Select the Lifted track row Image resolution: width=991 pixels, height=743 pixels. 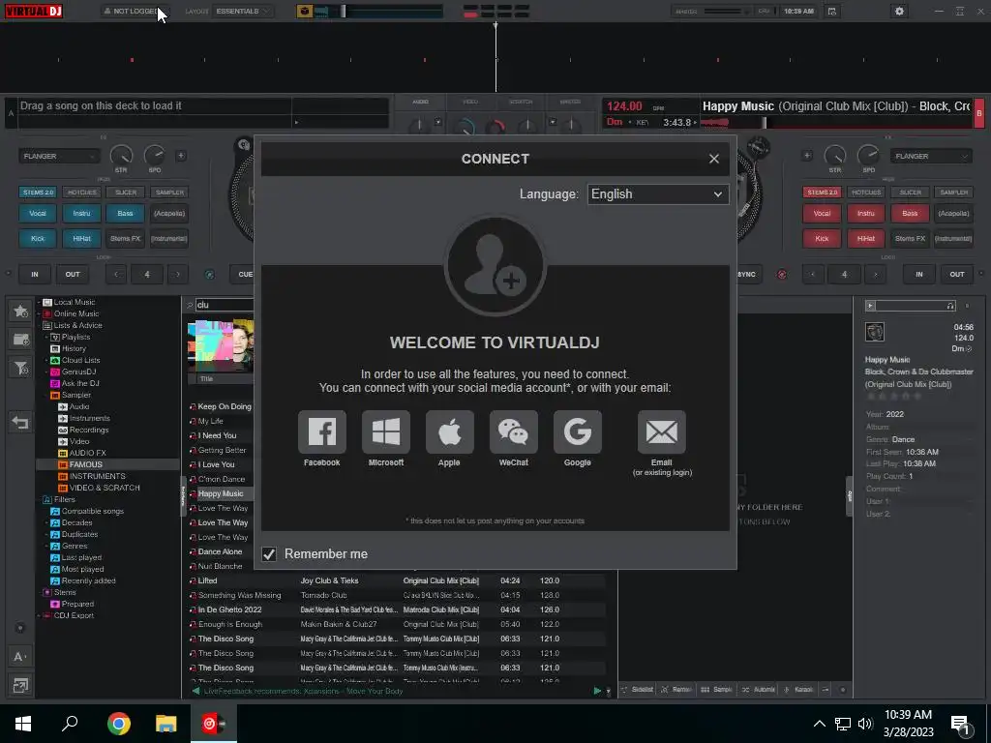(397, 580)
